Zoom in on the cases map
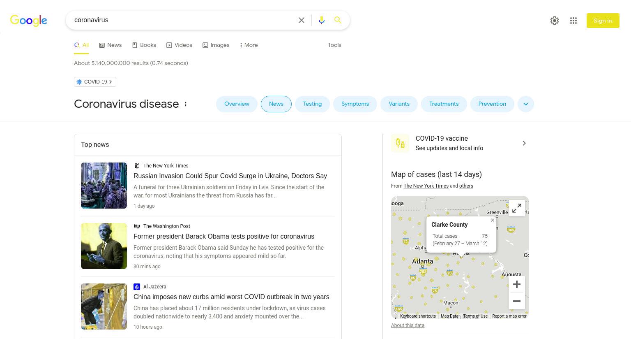 (517, 284)
